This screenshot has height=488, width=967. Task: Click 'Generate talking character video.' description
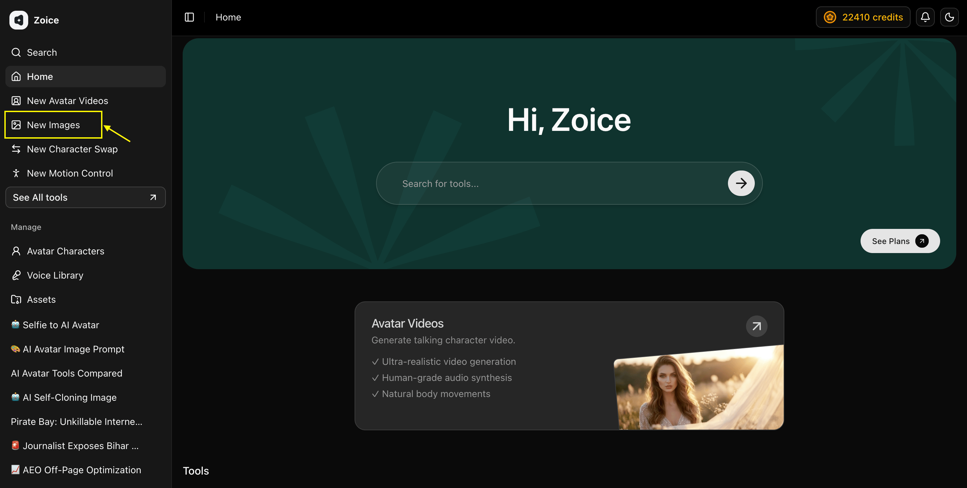443,340
